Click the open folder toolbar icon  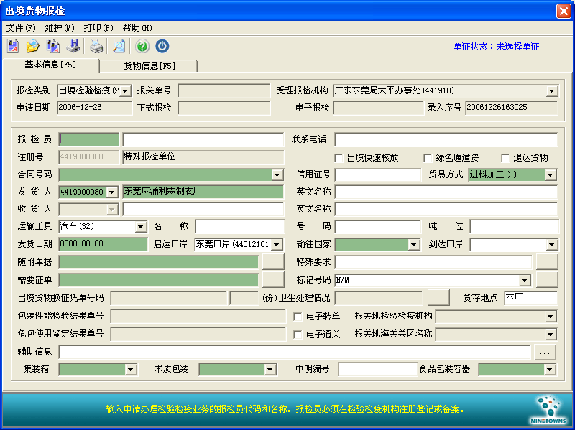point(33,47)
